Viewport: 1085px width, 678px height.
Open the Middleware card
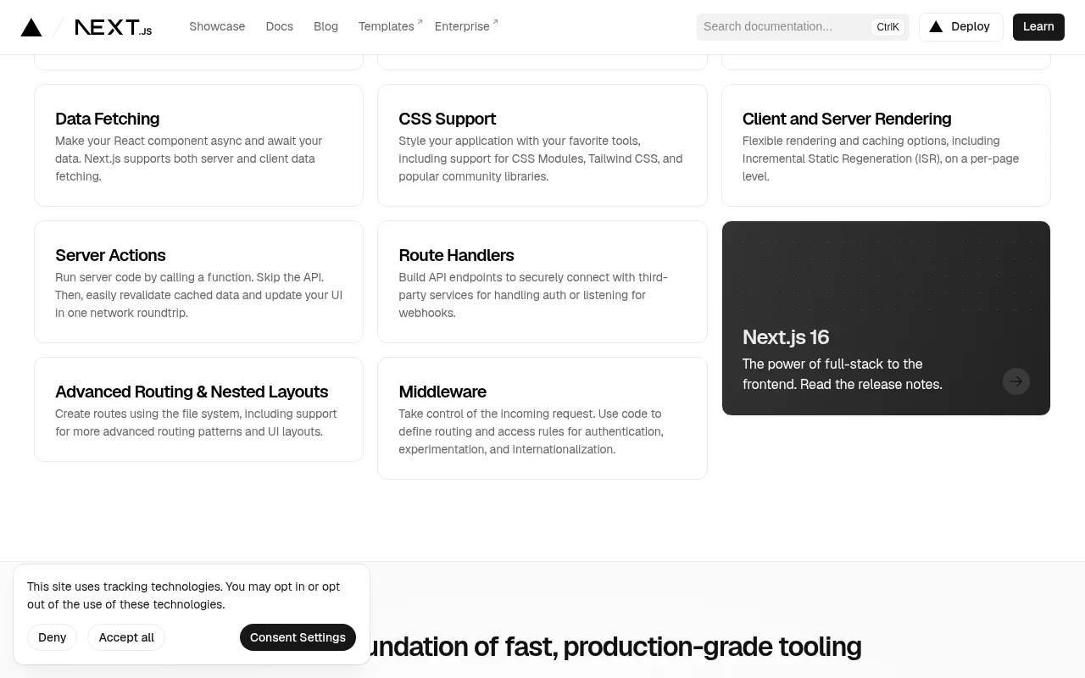[x=542, y=418]
